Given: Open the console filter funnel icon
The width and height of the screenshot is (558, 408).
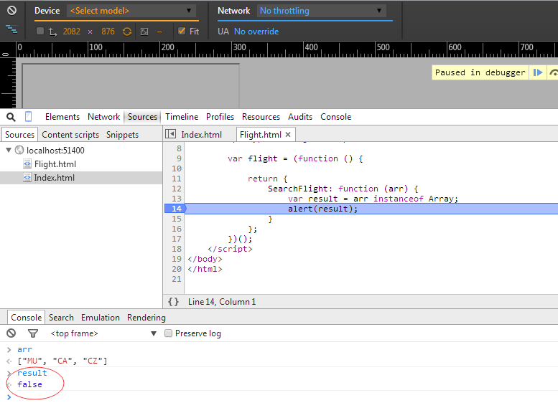Looking at the screenshot, I should point(33,333).
